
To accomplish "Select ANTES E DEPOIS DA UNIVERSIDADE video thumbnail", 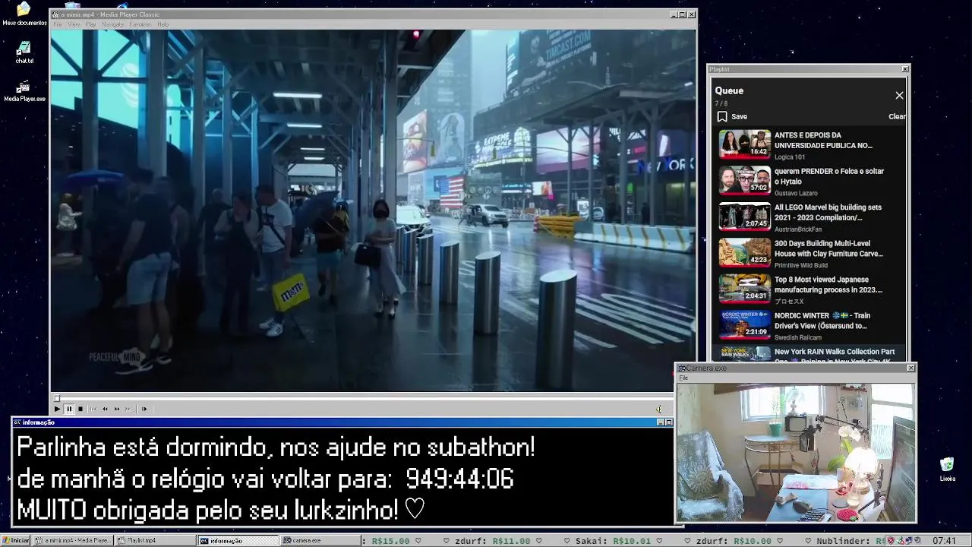I will point(745,144).
